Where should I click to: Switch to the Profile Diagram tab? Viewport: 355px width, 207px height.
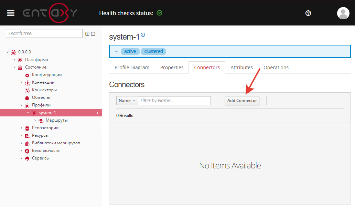pos(132,68)
